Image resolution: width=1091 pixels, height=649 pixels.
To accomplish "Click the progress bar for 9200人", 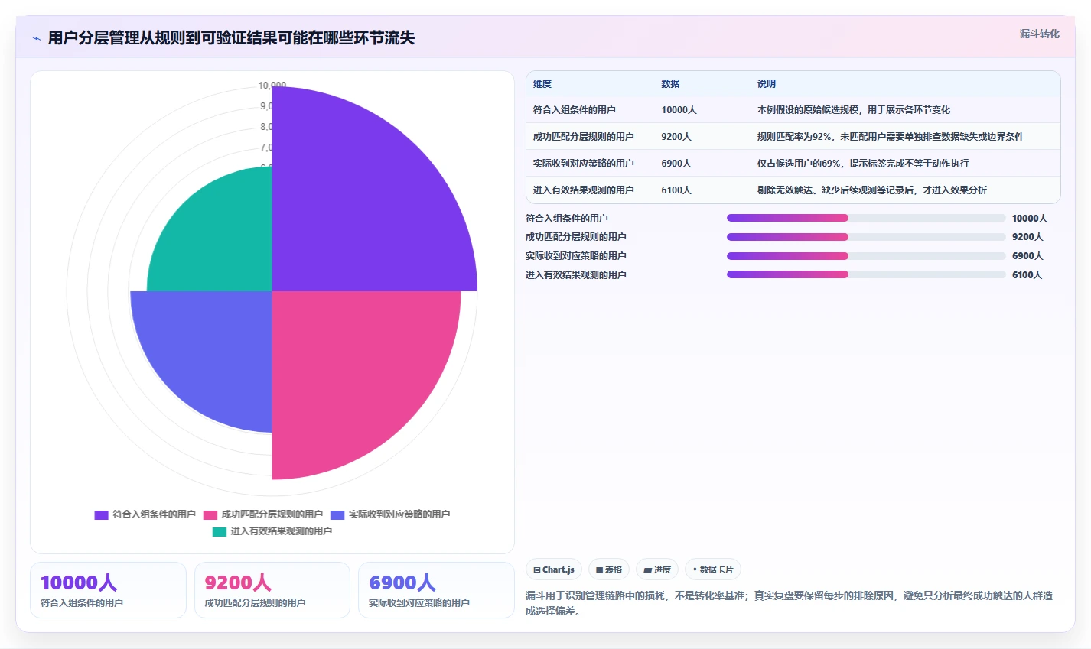I will (x=866, y=237).
